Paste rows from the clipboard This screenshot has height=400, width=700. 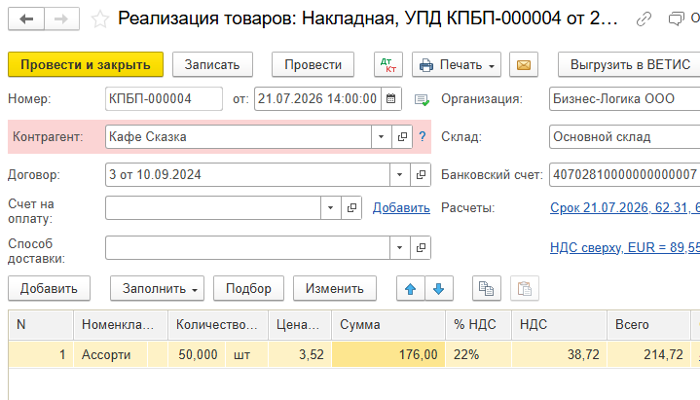[525, 288]
